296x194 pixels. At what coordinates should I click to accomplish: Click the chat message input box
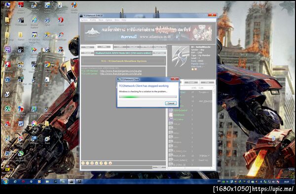click(116, 167)
